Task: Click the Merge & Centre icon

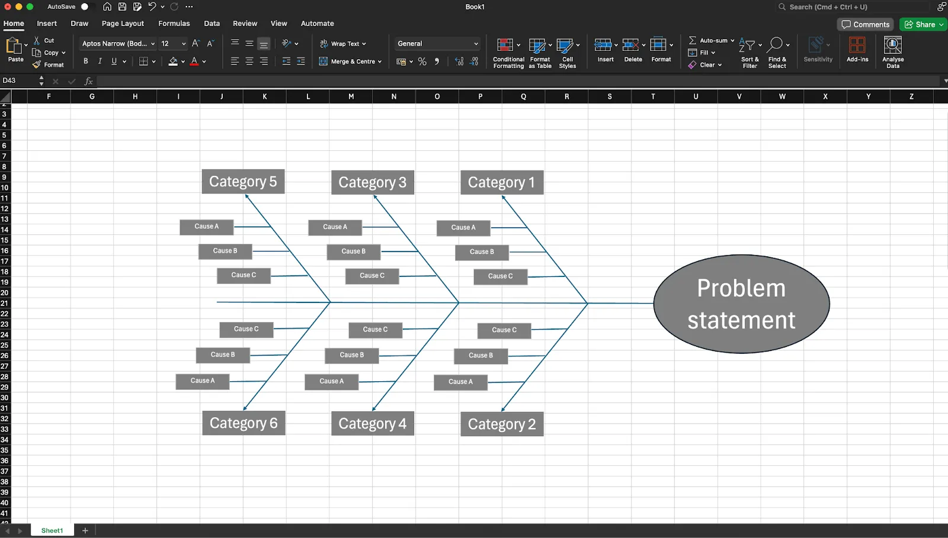Action: click(323, 61)
